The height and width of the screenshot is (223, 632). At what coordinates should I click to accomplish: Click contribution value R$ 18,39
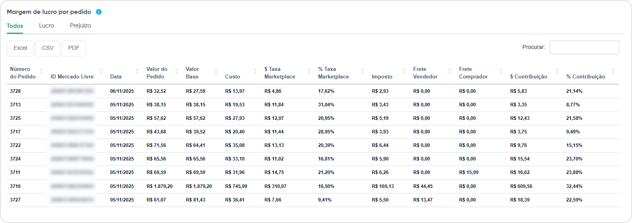click(x=520, y=200)
